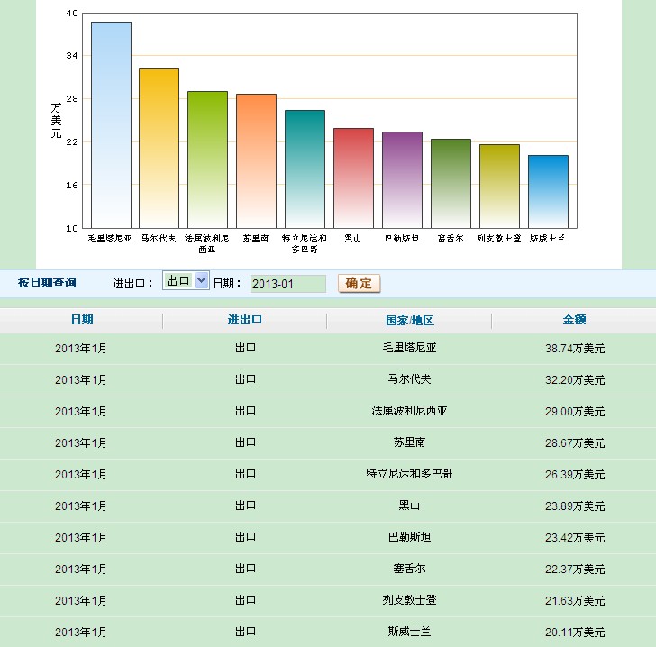Click the dark green 塞舌尔 bar

(451, 183)
